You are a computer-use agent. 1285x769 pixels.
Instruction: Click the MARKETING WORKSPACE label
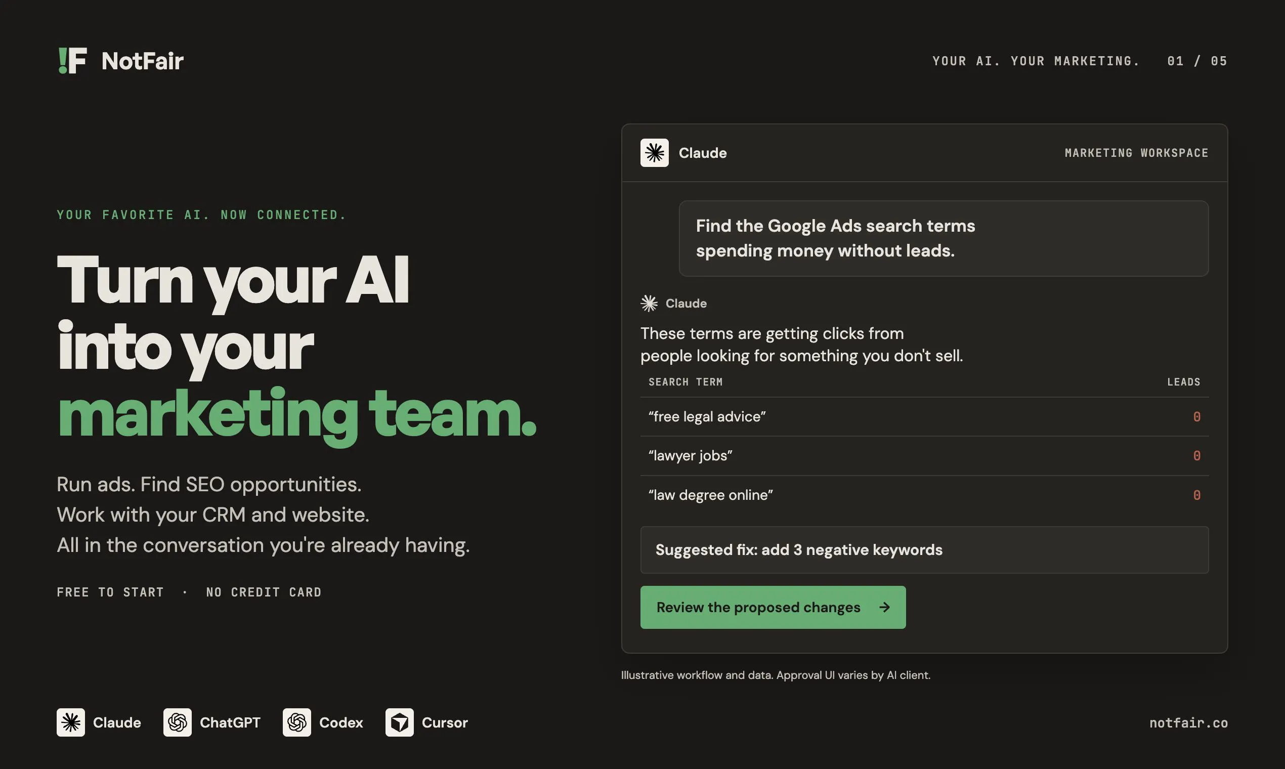(x=1136, y=153)
